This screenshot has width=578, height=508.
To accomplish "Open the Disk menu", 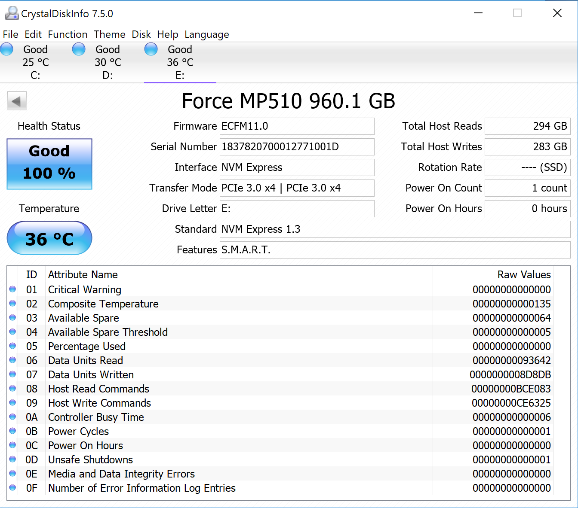I will click(x=141, y=34).
